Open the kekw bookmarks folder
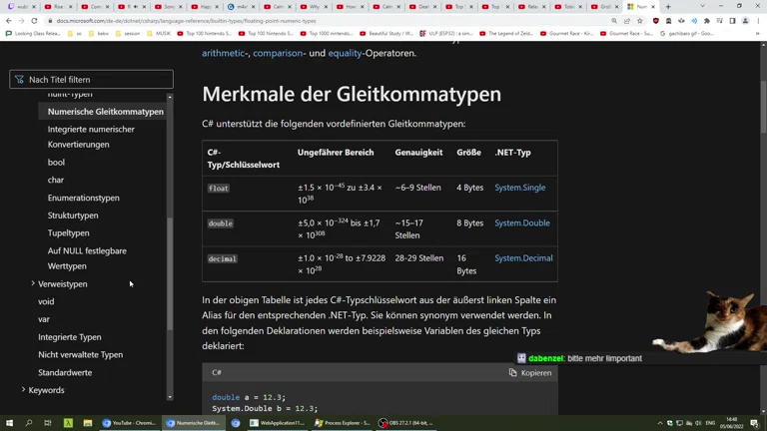Screen dimensions: 767x431 (99, 33)
